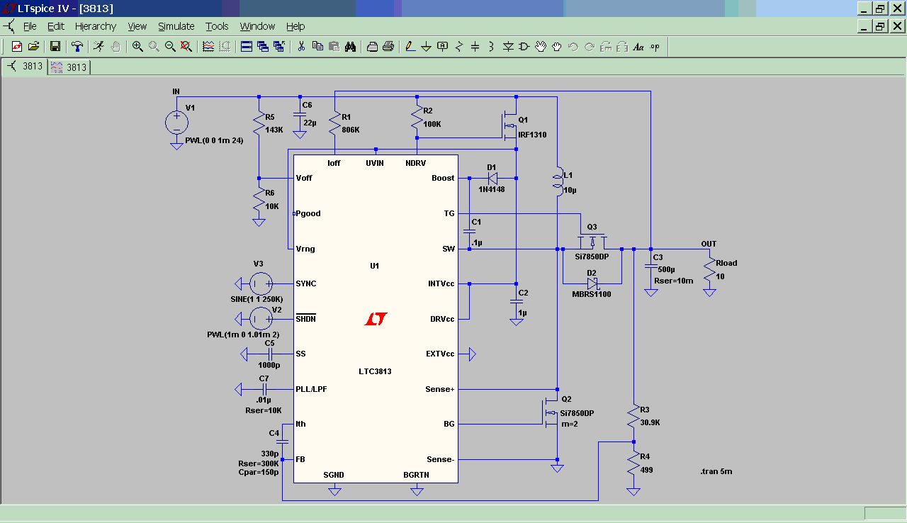Select the Resistor component tool

tap(459, 47)
